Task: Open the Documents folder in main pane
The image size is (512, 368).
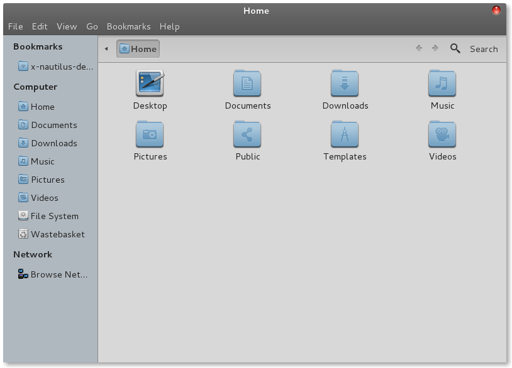Action: click(x=247, y=83)
